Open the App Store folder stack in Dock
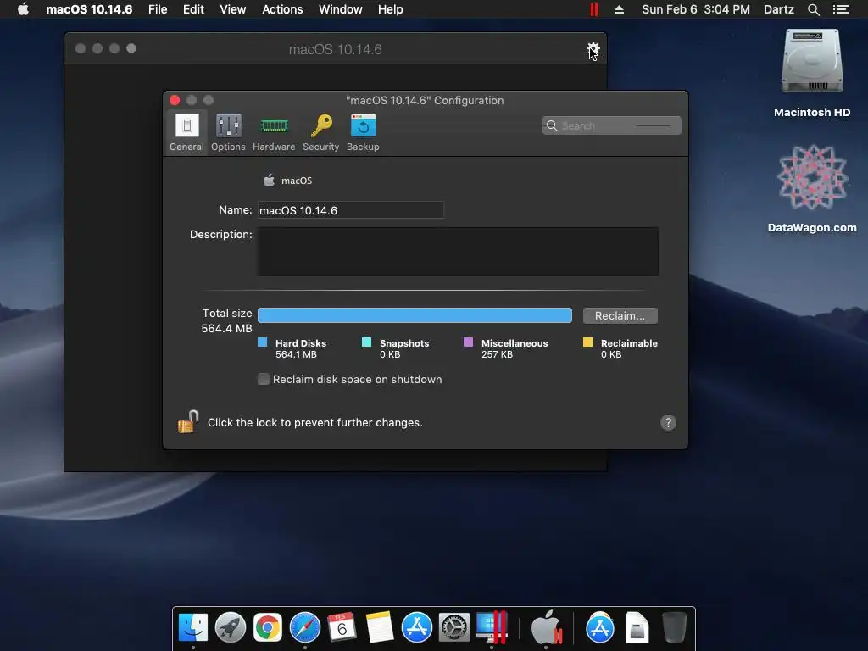Viewport: 868px width, 651px height. [x=600, y=628]
